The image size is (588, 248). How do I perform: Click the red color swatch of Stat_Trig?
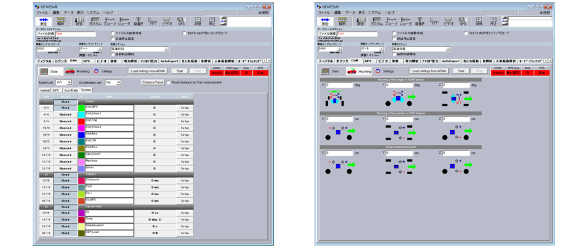click(x=82, y=121)
